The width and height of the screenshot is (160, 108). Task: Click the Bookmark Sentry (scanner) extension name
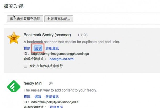47,35
